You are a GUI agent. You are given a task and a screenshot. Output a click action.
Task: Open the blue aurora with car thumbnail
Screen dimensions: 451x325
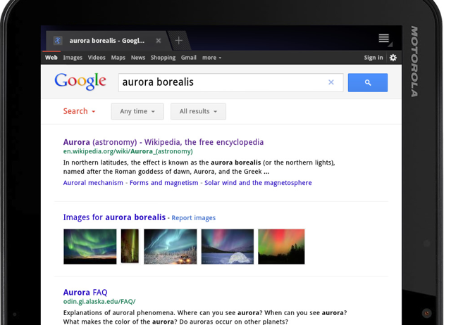171,246
